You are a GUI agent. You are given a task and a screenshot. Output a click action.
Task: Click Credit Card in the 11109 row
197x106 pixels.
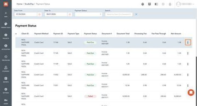(39, 64)
